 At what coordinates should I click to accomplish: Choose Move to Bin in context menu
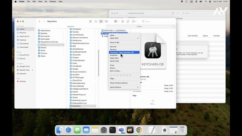[124, 42]
